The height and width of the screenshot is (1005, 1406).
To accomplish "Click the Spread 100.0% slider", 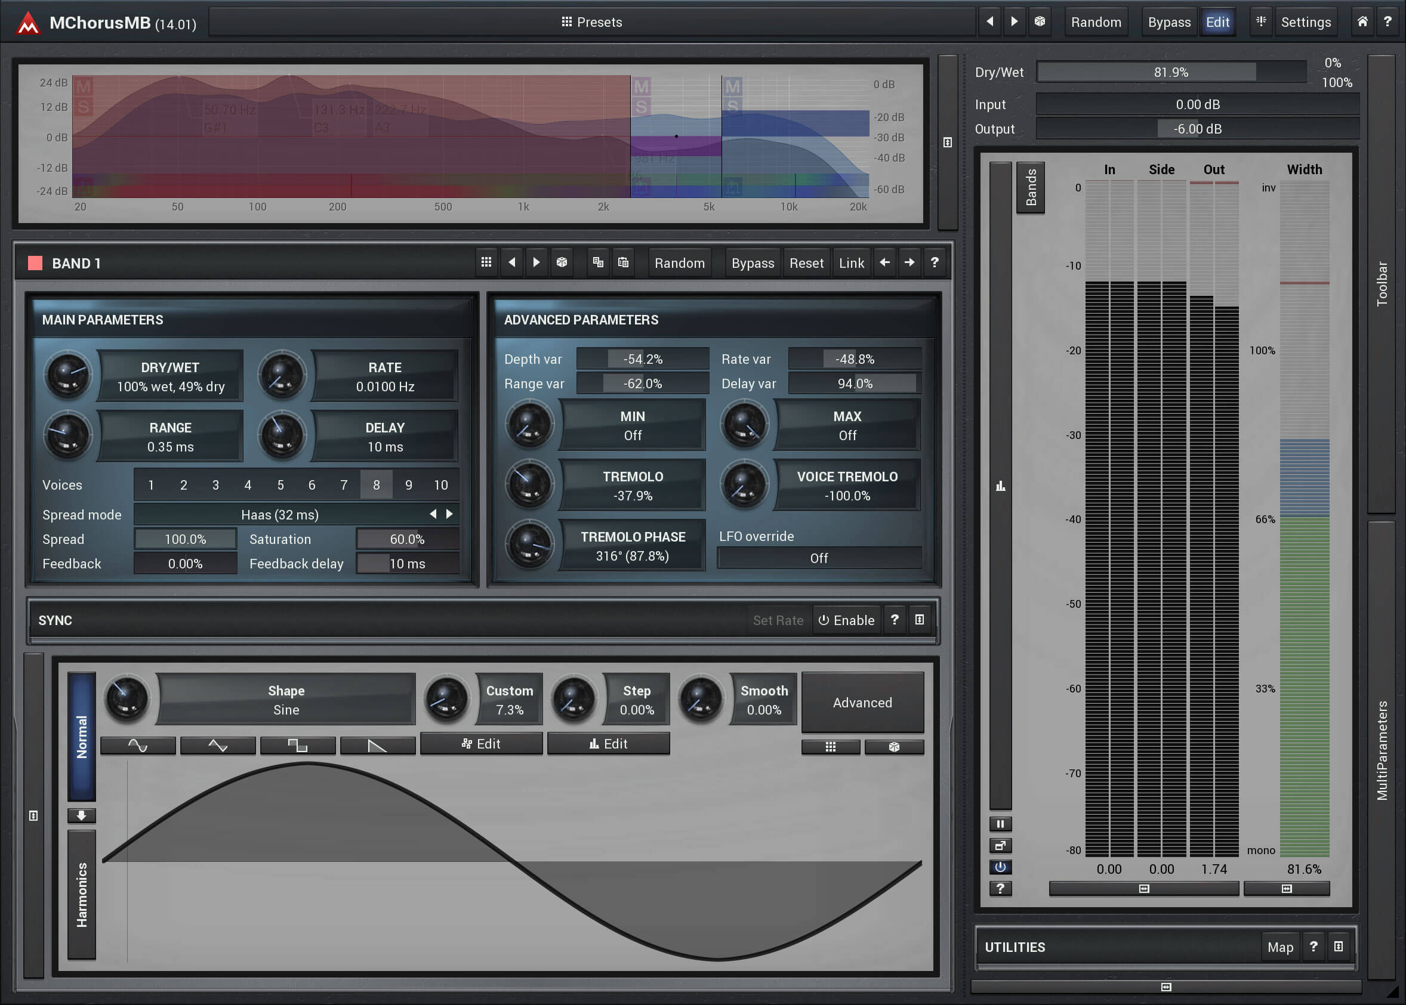I will [185, 539].
